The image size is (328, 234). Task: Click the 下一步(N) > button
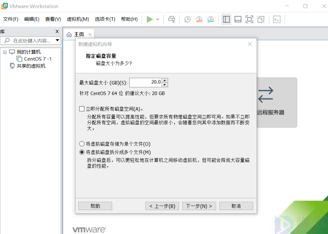tap(199, 206)
